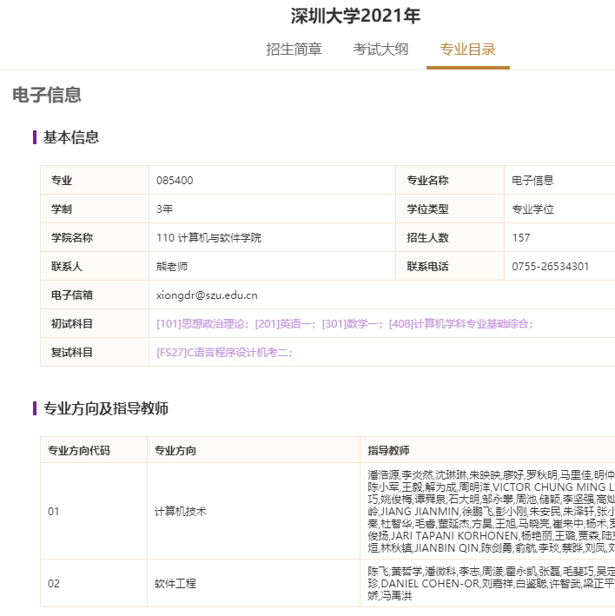Open the [201]英语一 exam subject link

click(284, 324)
